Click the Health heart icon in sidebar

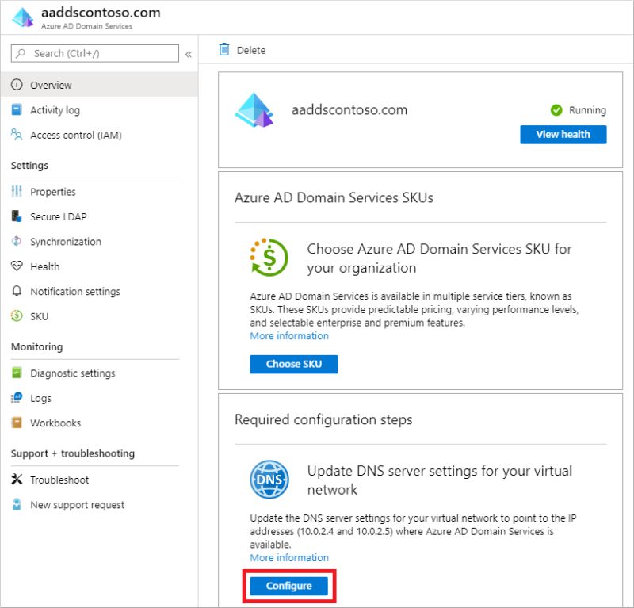pyautogui.click(x=16, y=266)
